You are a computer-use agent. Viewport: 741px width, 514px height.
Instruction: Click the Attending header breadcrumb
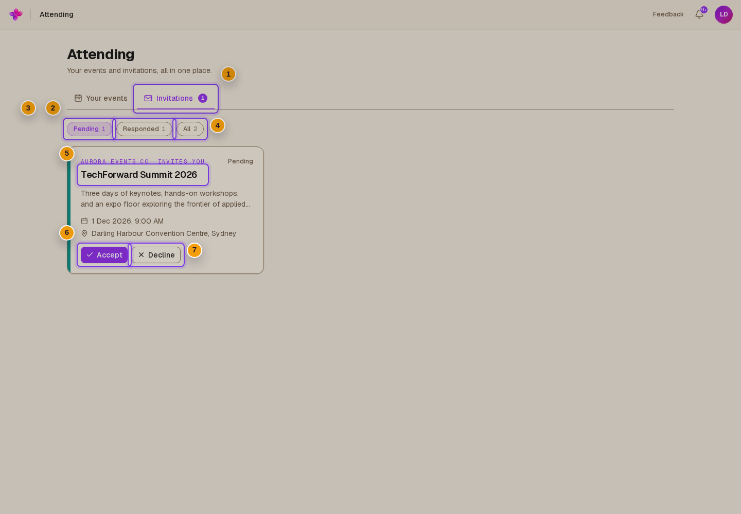[x=57, y=14]
